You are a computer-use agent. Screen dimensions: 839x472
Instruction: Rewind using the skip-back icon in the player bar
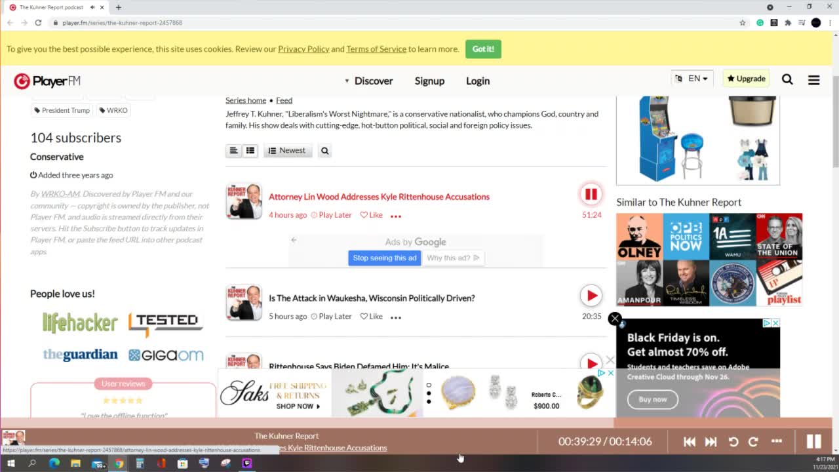[x=733, y=442]
